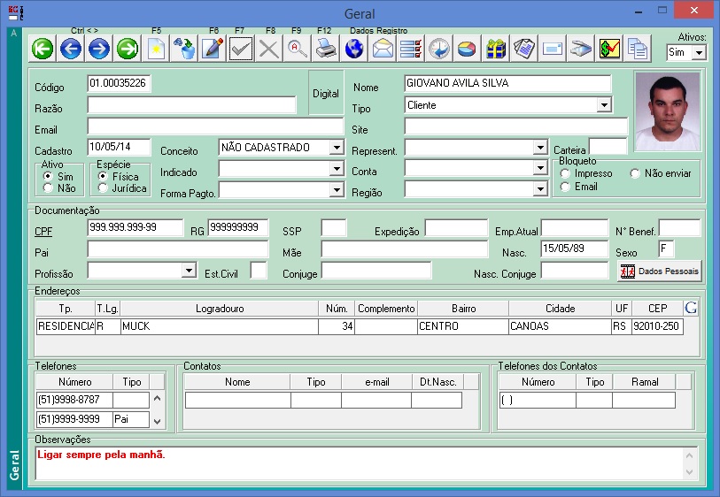The image size is (720, 497).
Task: Click the clock history toolbar icon
Action: pyautogui.click(x=439, y=49)
